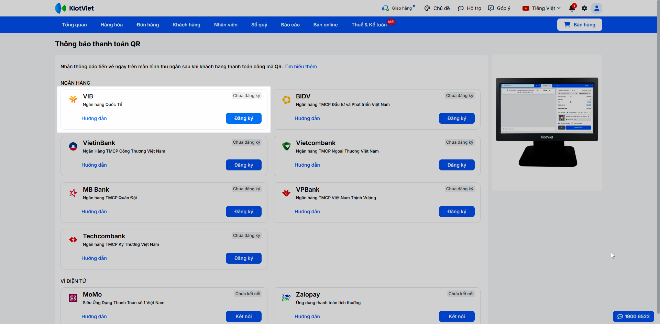Viewport: 660px width, 324px height.
Task: Click the VIB Chưa đăng ký status badge
Action: coord(246,96)
